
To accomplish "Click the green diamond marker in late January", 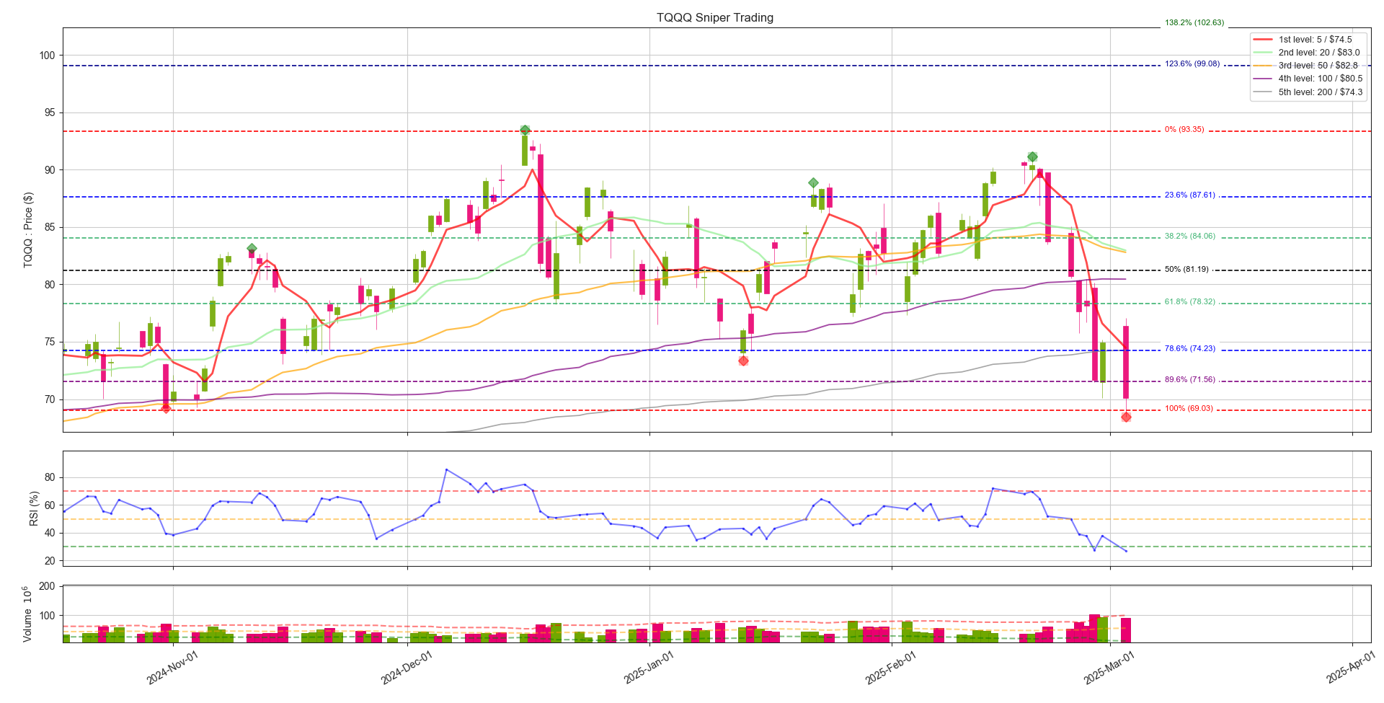I will [813, 183].
